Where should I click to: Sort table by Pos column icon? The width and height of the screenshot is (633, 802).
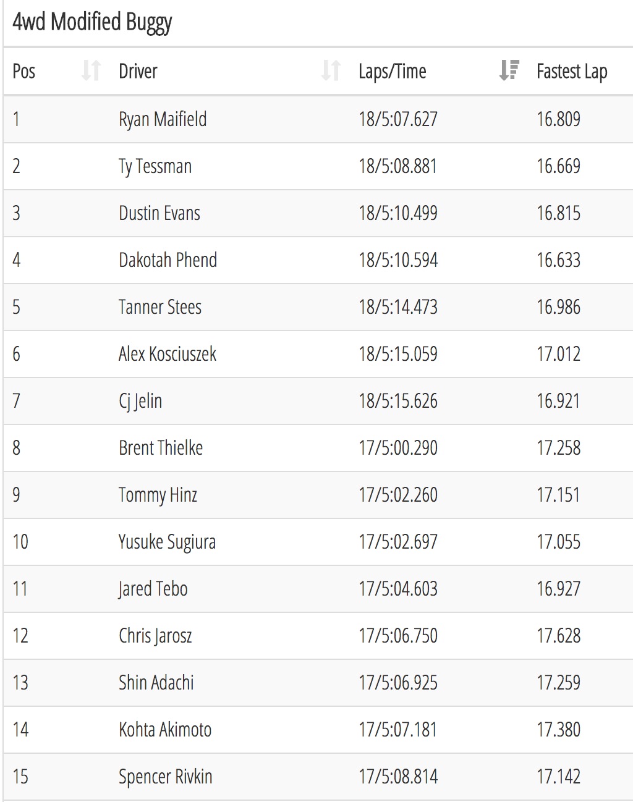coord(91,71)
